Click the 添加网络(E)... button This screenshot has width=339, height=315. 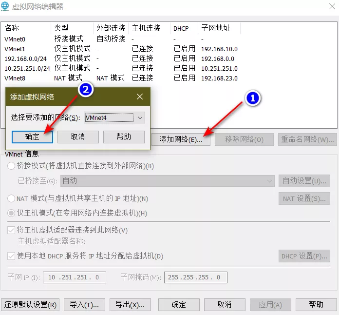[181, 139]
